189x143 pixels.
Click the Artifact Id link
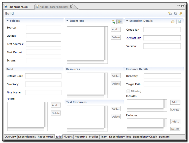click(x=134, y=38)
